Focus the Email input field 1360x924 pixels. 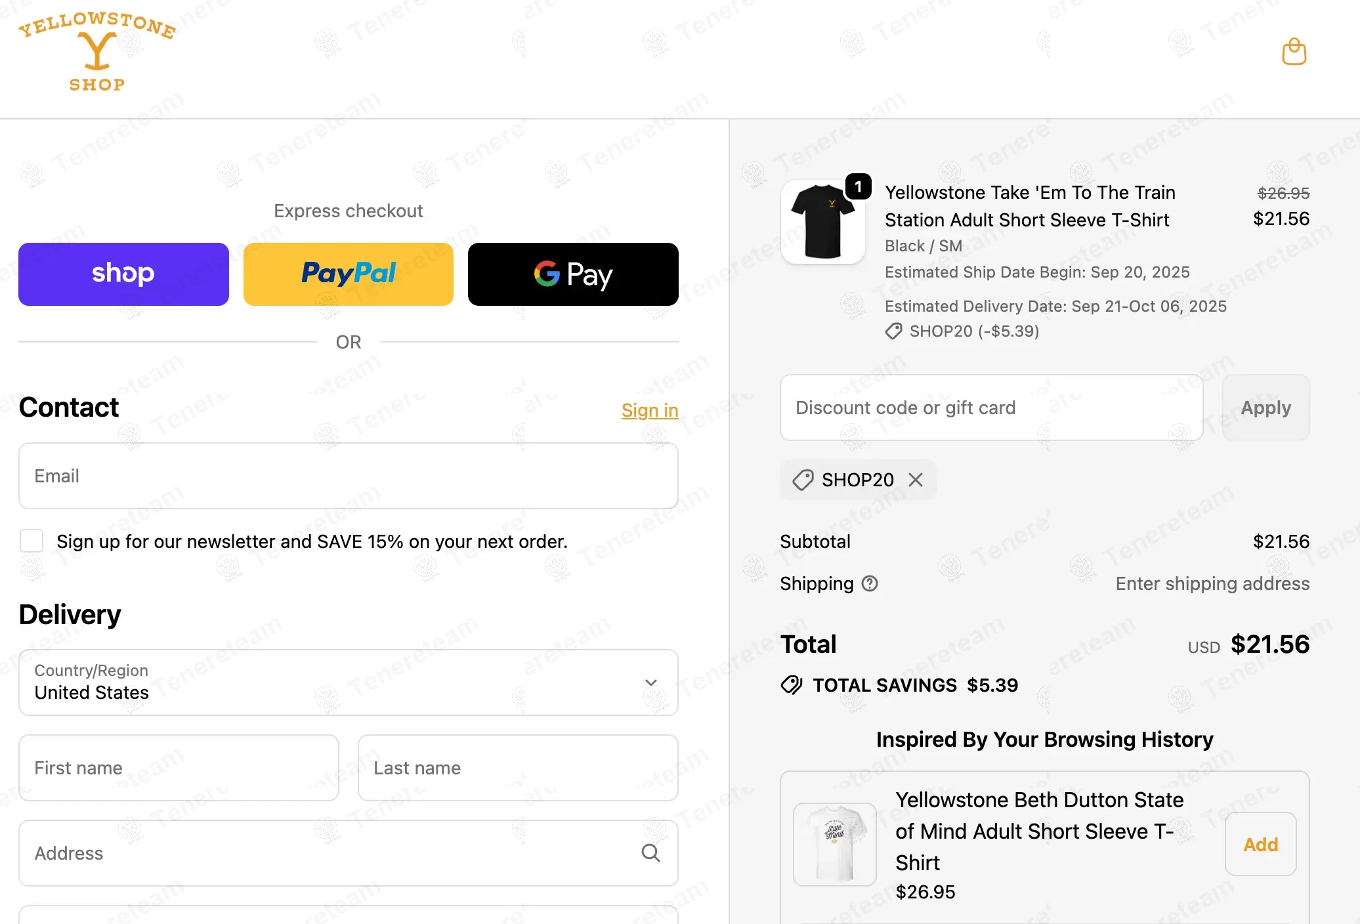[348, 476]
